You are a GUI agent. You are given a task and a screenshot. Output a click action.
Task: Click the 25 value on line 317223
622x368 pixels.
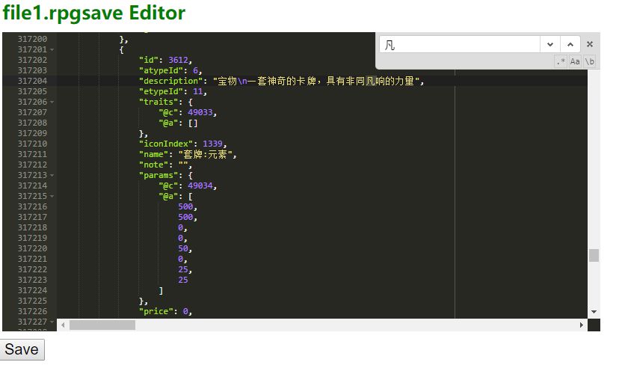click(183, 280)
